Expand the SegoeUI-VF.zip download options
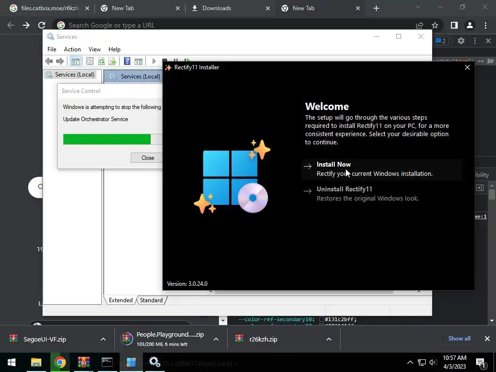The image size is (496, 372). pos(103,339)
